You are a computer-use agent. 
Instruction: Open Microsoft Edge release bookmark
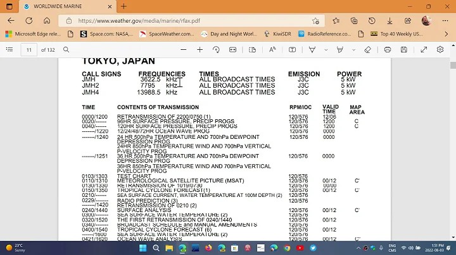pyautogui.click(x=33, y=34)
